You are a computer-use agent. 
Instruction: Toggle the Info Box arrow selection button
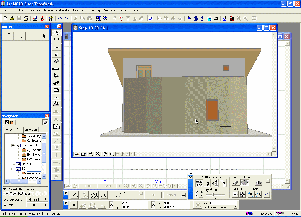44,36
